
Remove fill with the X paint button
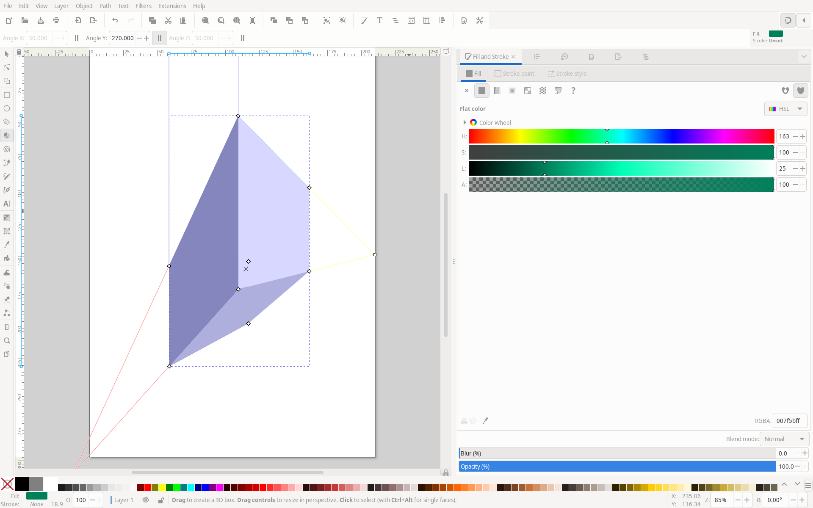[x=467, y=91]
